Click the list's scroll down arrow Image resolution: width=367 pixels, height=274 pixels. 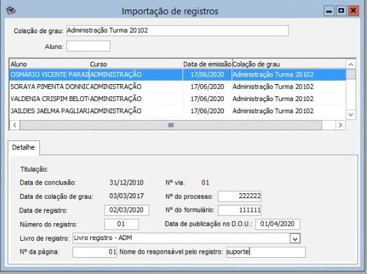tap(351, 115)
